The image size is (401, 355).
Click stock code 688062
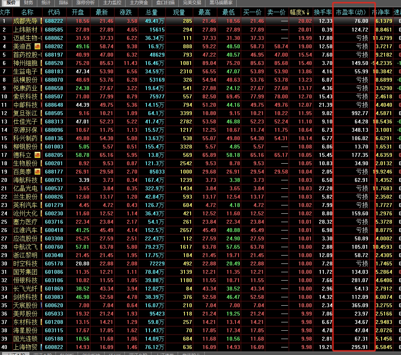[54, 38]
